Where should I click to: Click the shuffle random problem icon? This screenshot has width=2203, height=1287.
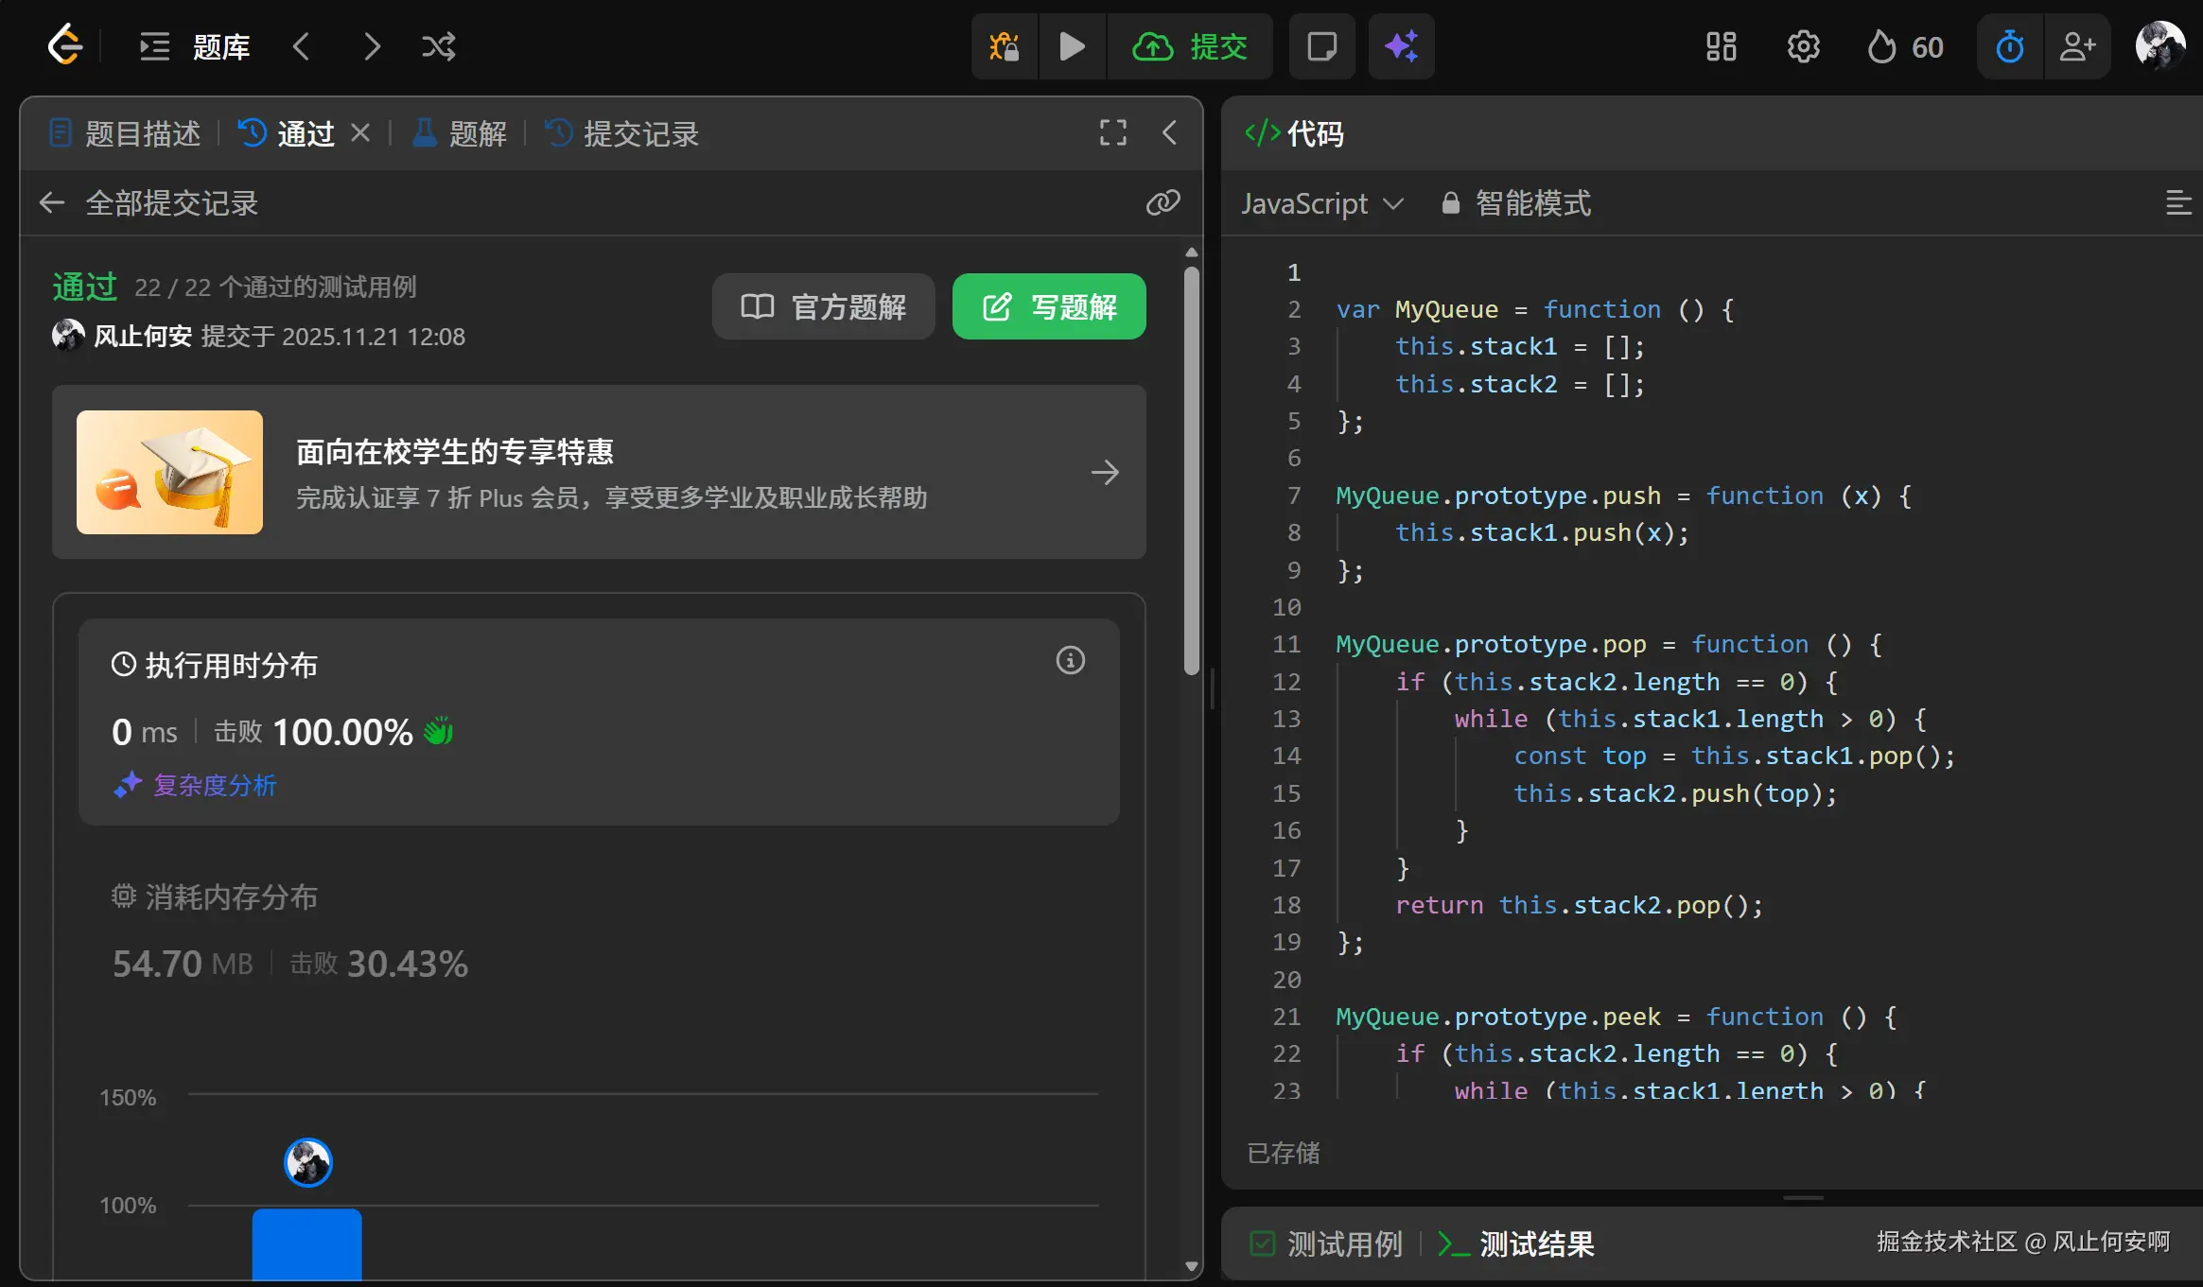coord(438,46)
